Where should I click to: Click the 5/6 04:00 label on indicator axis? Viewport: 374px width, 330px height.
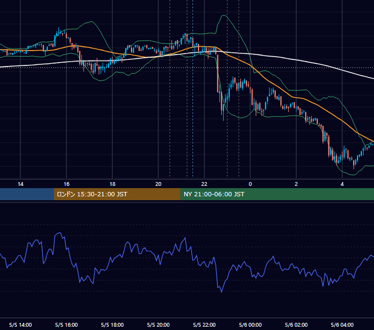click(342, 324)
